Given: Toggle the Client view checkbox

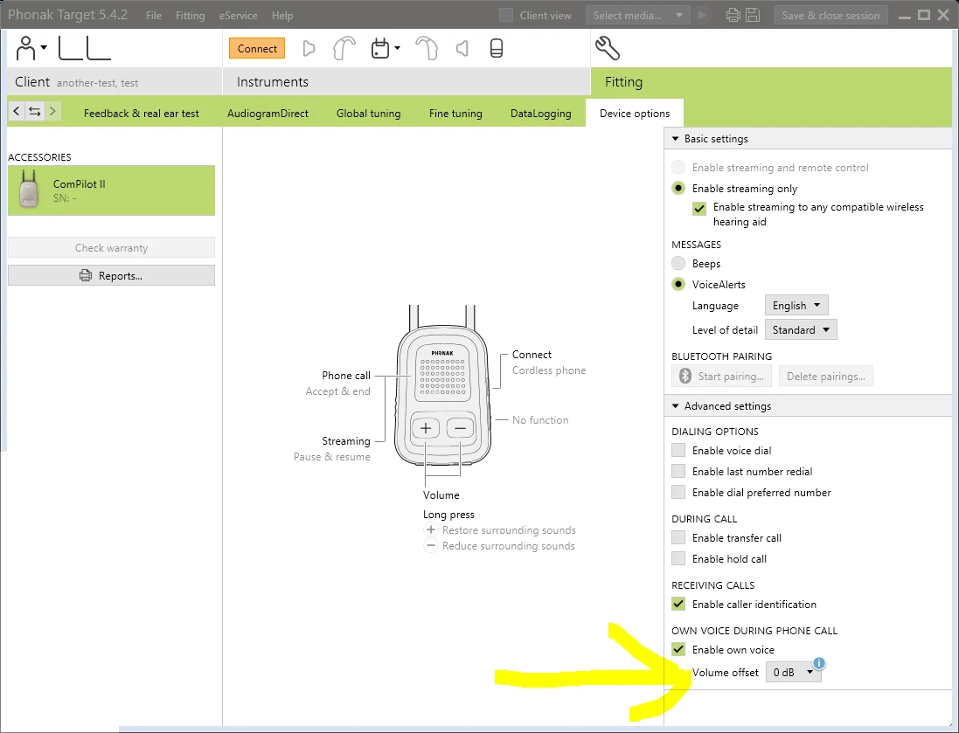Looking at the screenshot, I should pyautogui.click(x=506, y=15).
